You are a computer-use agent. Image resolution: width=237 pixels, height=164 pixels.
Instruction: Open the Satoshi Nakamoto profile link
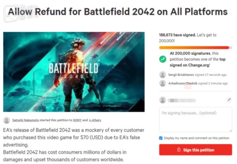(25, 120)
